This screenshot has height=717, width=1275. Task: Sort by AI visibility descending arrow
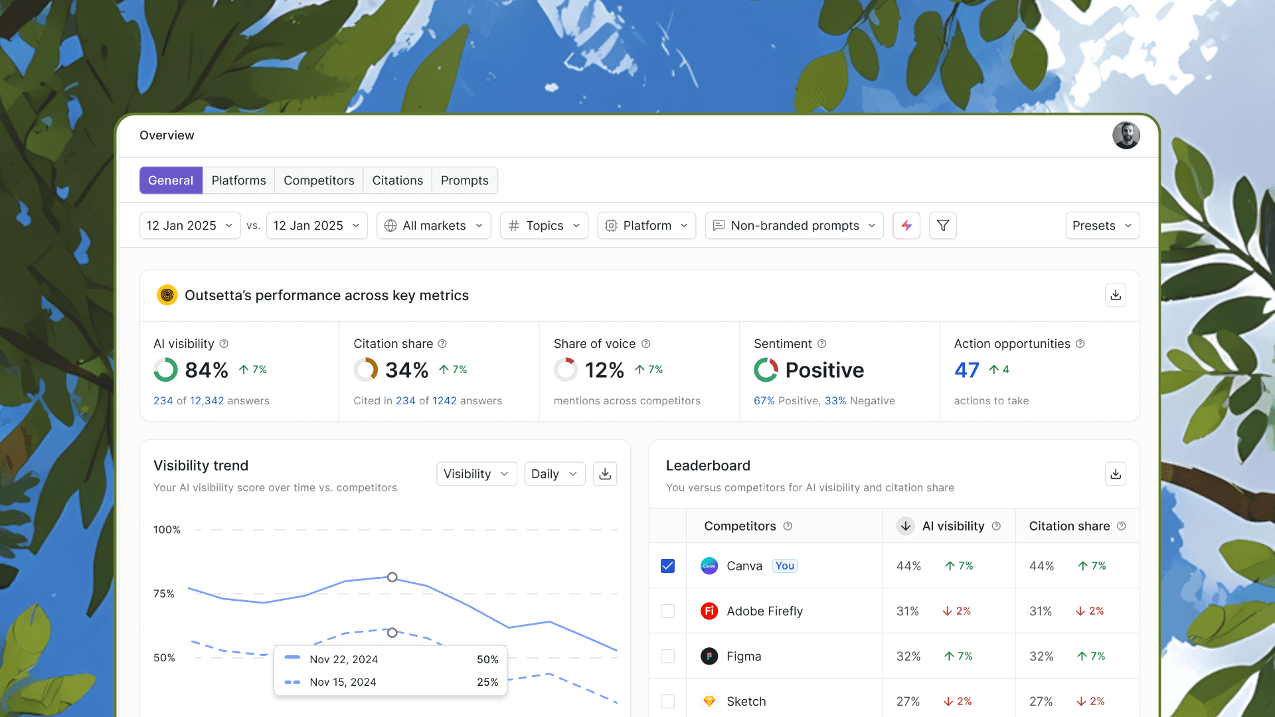905,526
